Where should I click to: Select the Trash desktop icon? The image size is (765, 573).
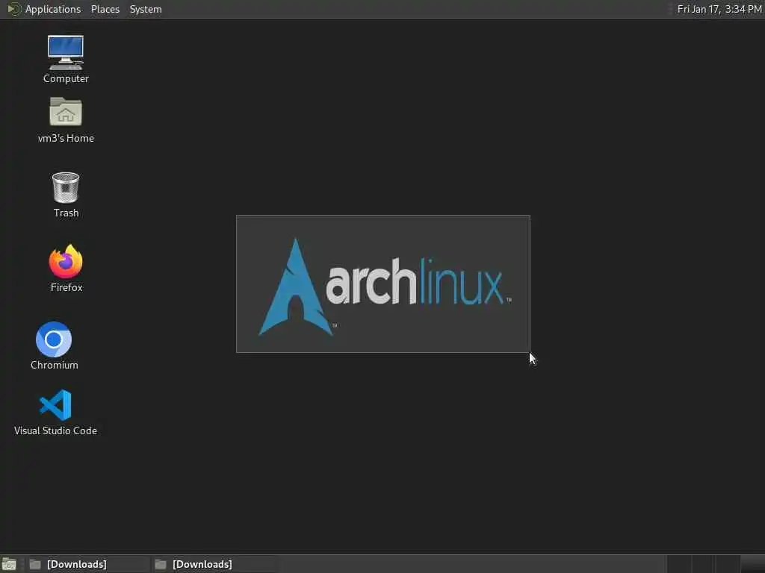pyautogui.click(x=66, y=187)
